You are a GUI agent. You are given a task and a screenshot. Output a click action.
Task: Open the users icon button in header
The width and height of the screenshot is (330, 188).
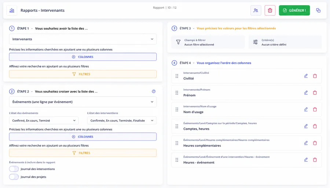point(256,10)
